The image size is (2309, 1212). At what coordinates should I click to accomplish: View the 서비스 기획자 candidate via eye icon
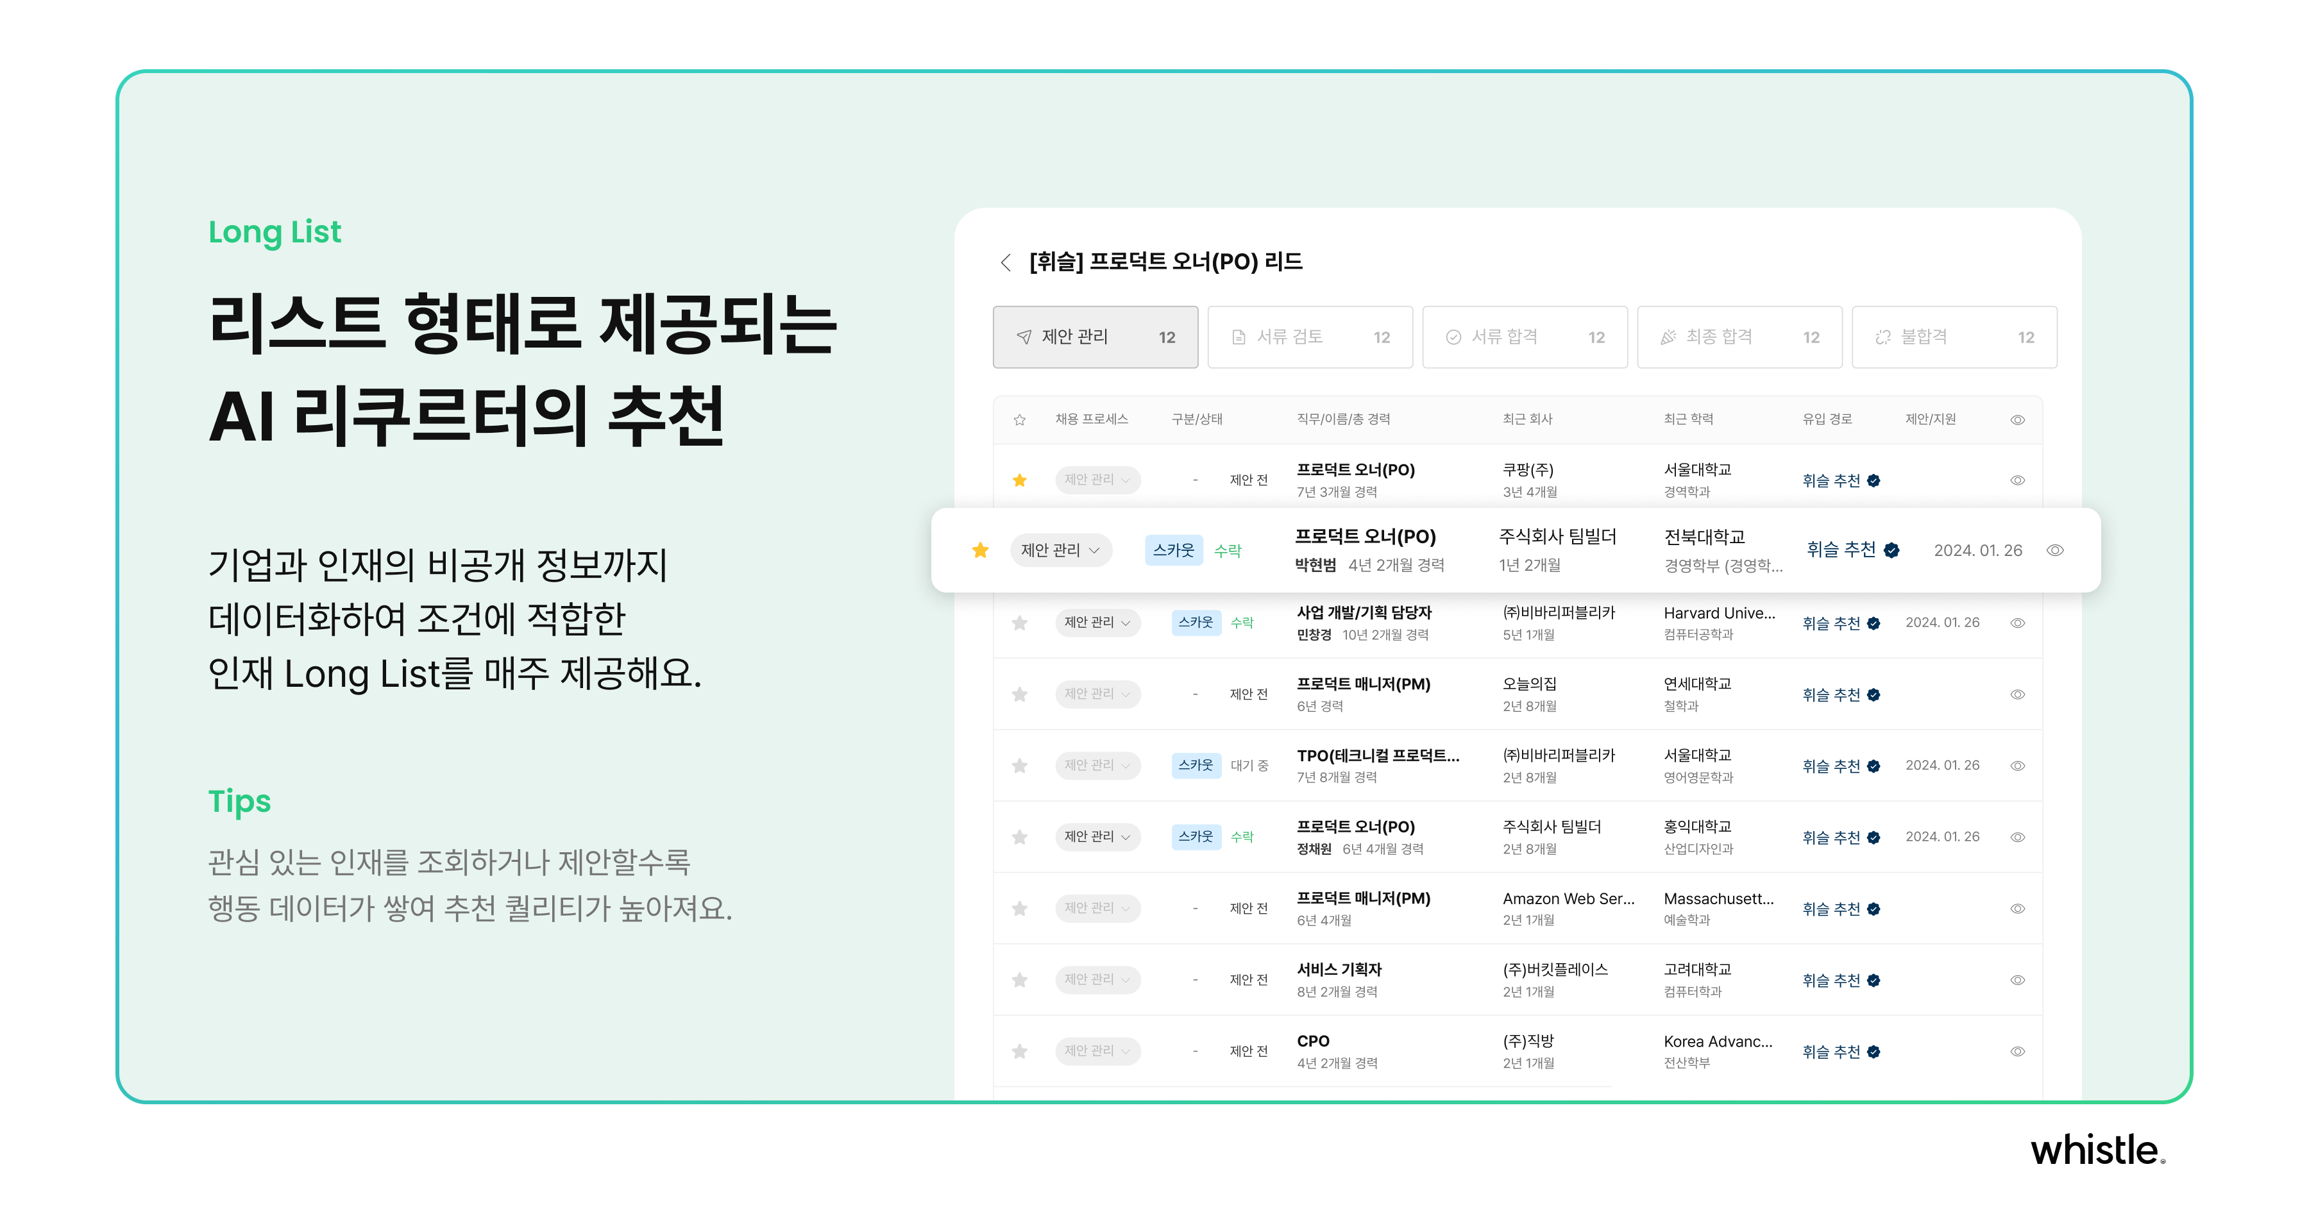pyautogui.click(x=2017, y=980)
